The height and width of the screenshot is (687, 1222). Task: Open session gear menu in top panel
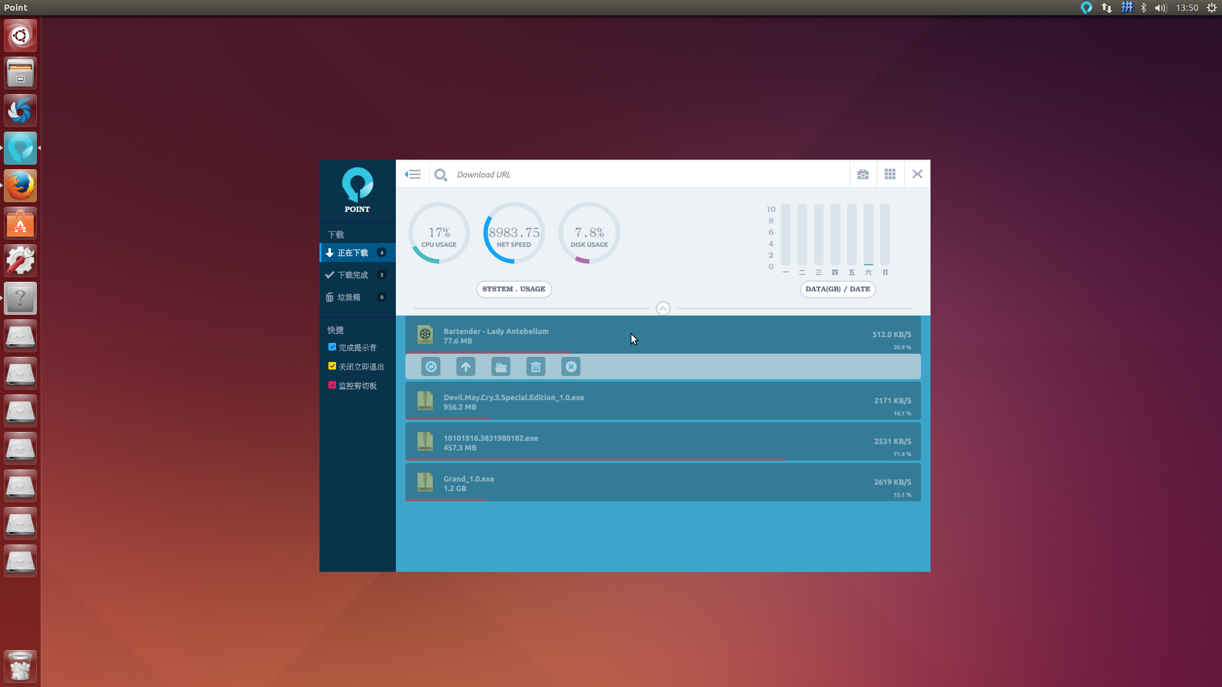coord(1212,8)
